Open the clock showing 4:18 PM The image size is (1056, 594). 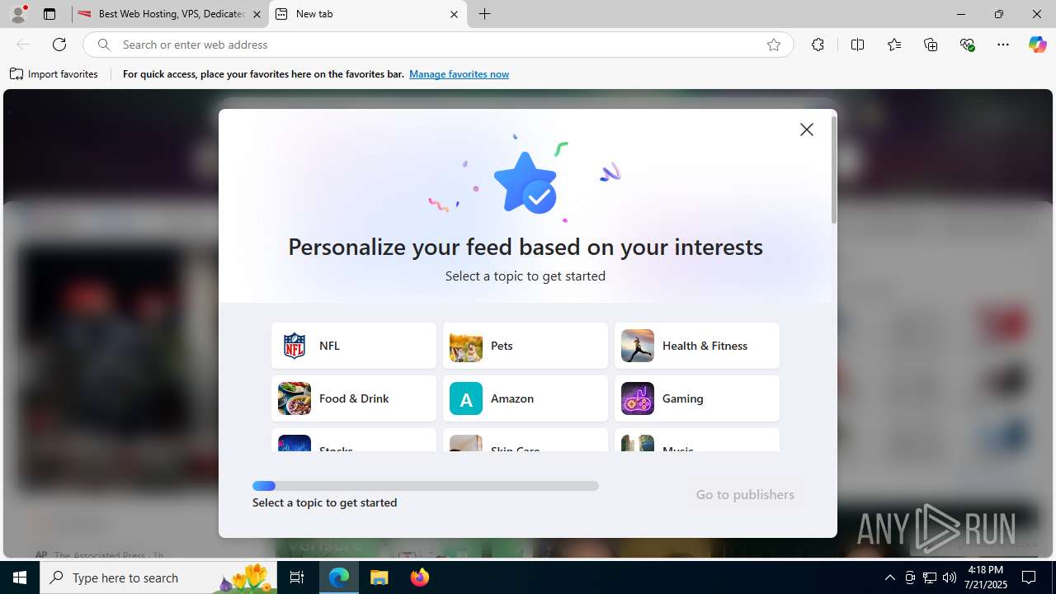tap(985, 577)
